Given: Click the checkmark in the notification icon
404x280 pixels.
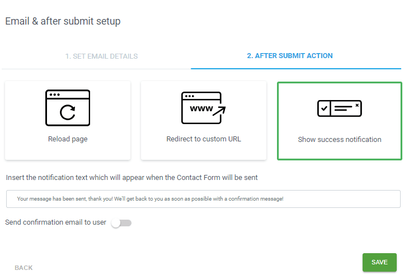Looking at the screenshot, I should point(324,109).
